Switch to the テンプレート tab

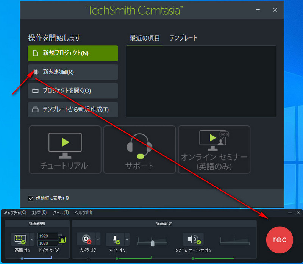coord(183,38)
